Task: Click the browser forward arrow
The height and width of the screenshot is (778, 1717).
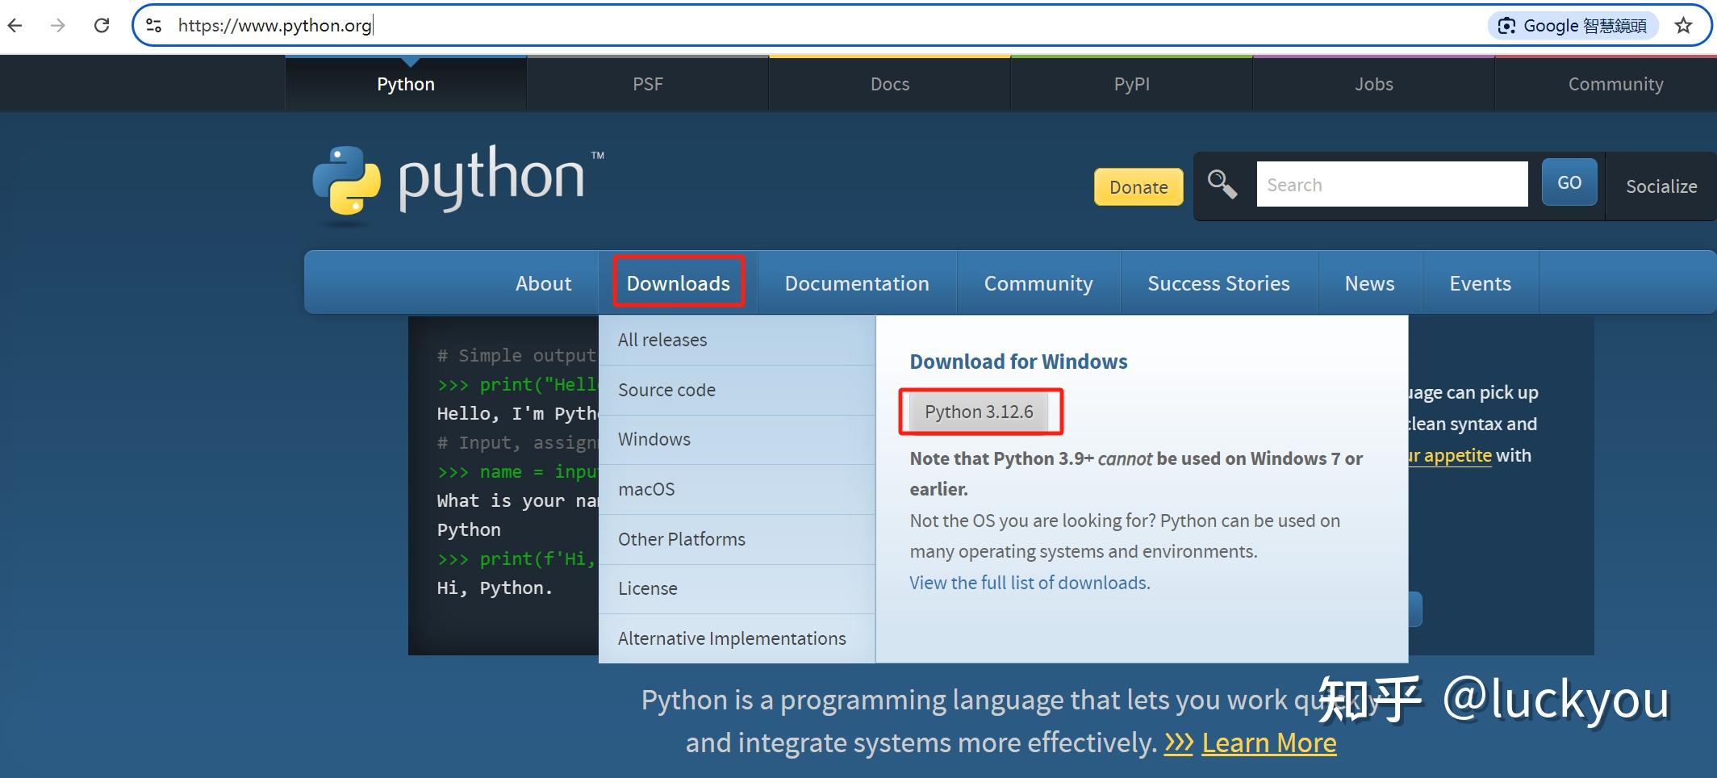Action: click(x=57, y=26)
